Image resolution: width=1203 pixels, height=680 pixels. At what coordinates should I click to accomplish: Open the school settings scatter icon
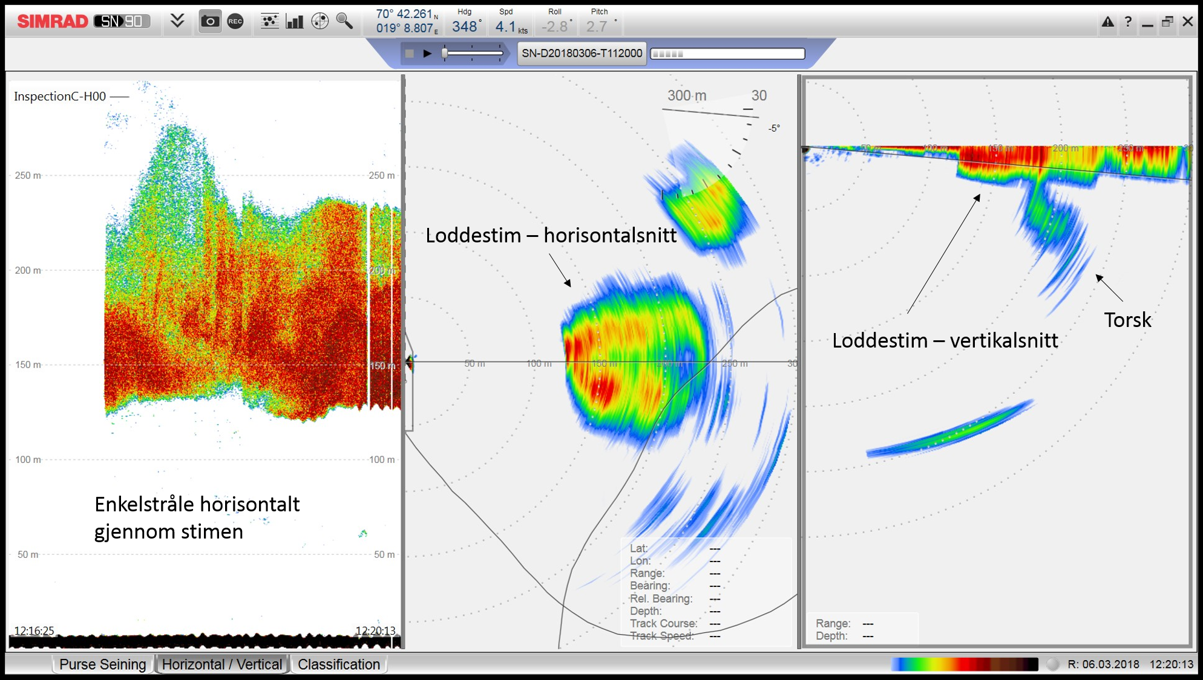tap(269, 21)
